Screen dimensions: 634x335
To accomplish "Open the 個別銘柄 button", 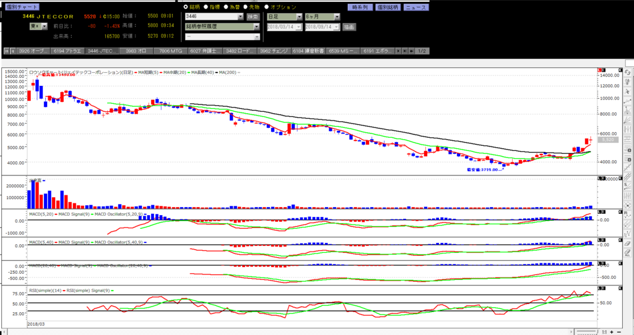I will (388, 7).
